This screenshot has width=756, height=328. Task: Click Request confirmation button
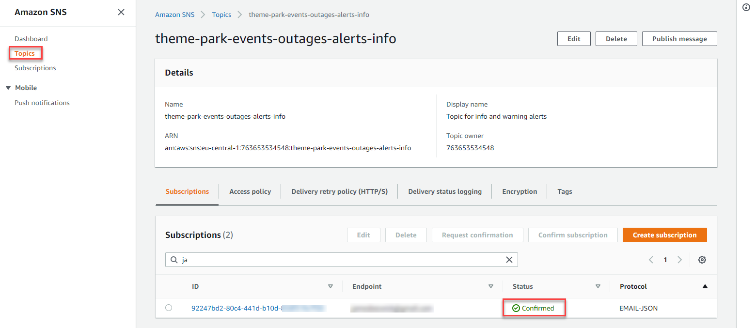click(x=477, y=235)
